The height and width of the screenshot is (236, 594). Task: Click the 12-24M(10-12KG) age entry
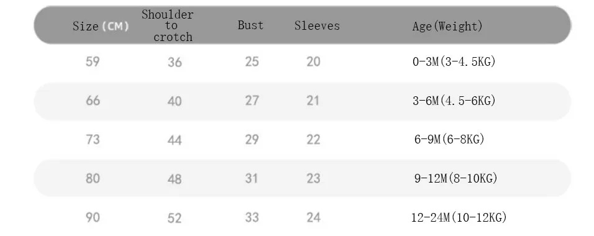(459, 217)
